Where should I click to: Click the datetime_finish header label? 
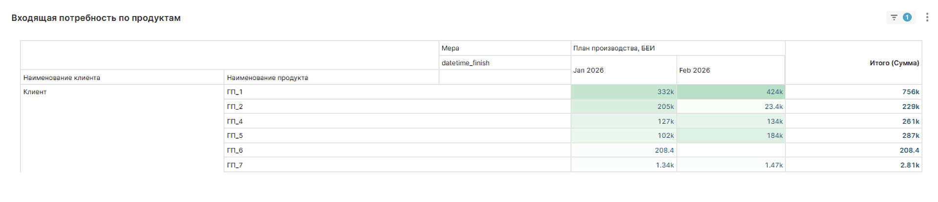point(465,63)
